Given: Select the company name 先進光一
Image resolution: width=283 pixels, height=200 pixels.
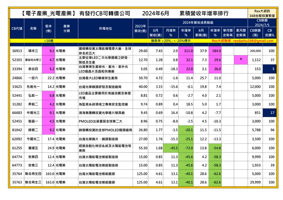Looking at the screenshot, I should click(33, 87).
